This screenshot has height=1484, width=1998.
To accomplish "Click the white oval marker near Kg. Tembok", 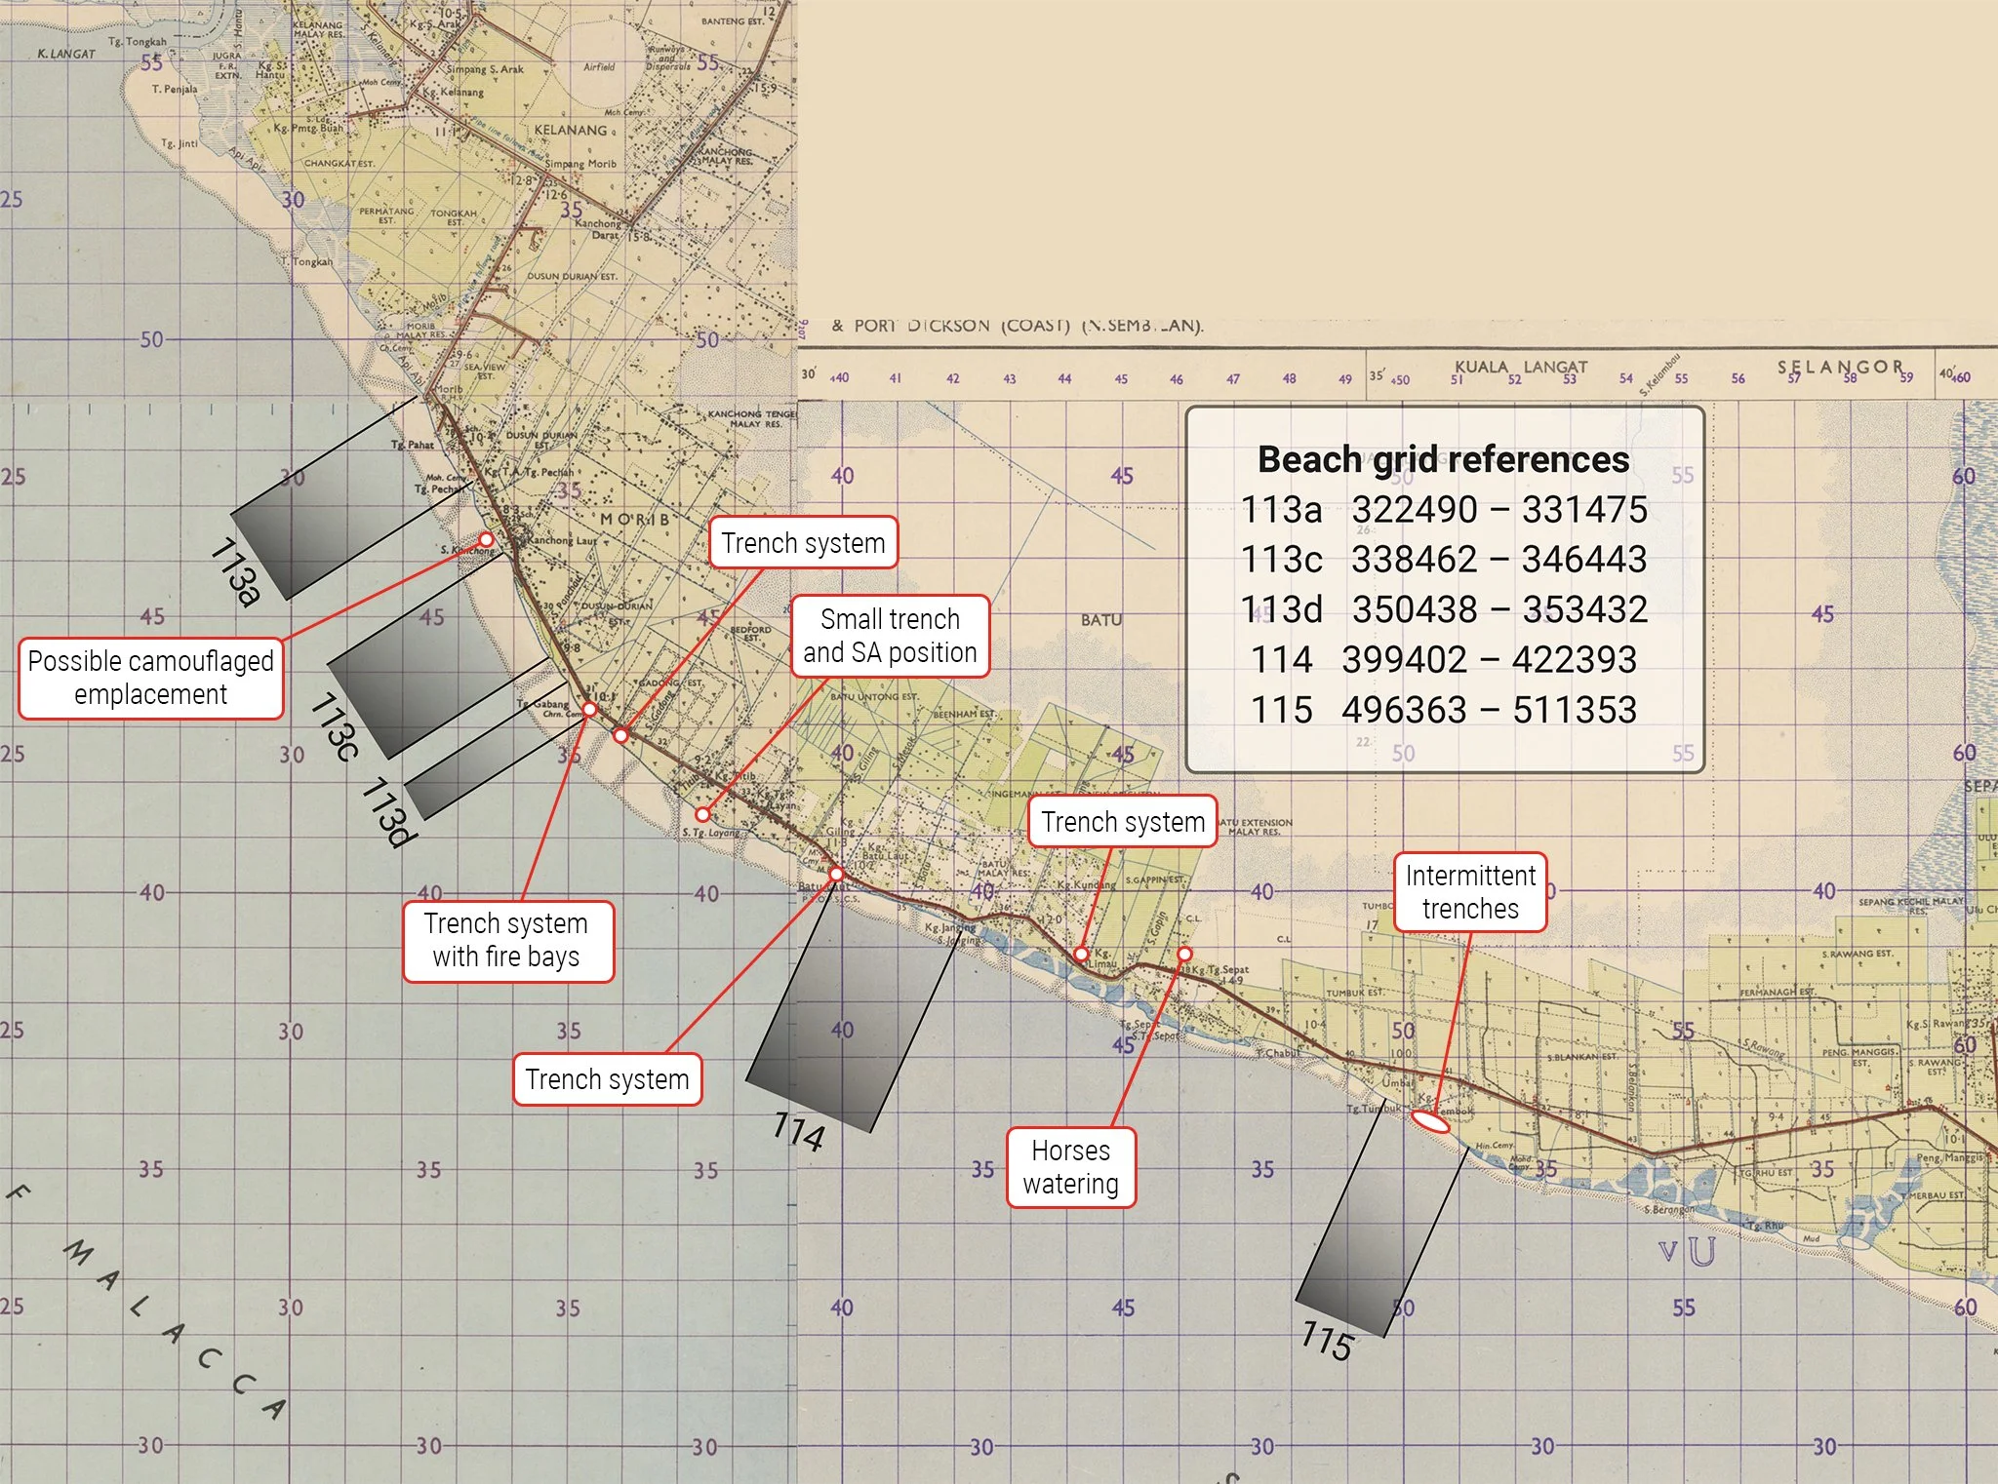I will click(1430, 1122).
